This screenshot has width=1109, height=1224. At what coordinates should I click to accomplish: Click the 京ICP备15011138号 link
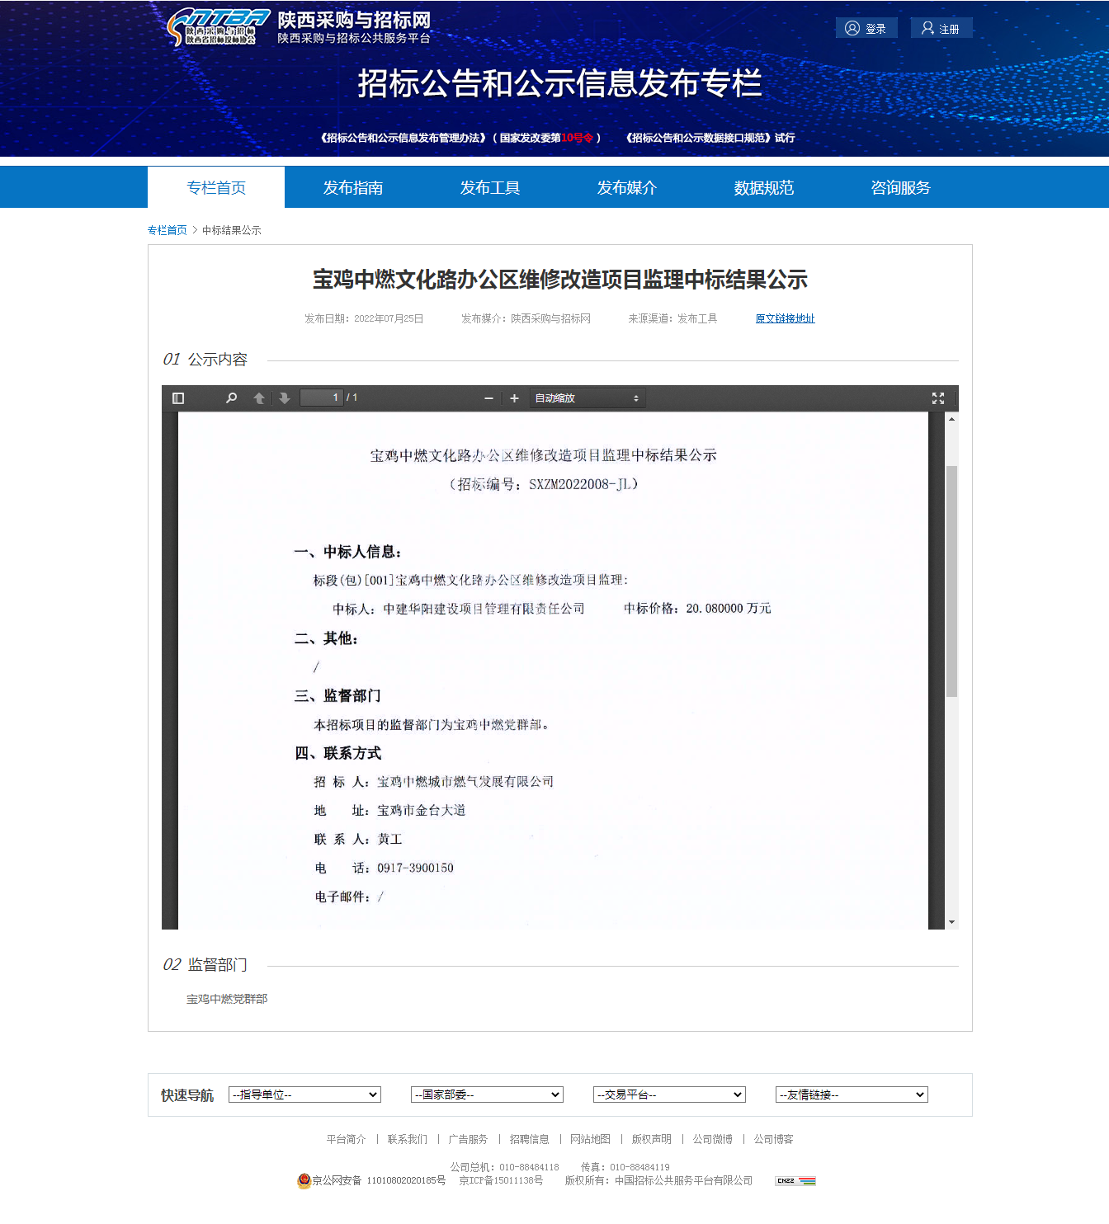pos(501,1180)
